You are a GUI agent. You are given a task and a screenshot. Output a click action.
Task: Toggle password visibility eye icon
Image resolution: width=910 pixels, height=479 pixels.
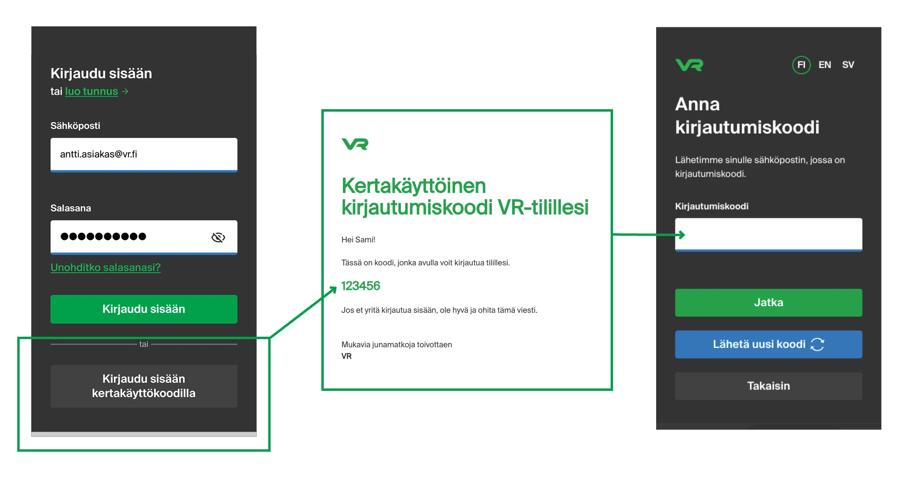pos(218,237)
